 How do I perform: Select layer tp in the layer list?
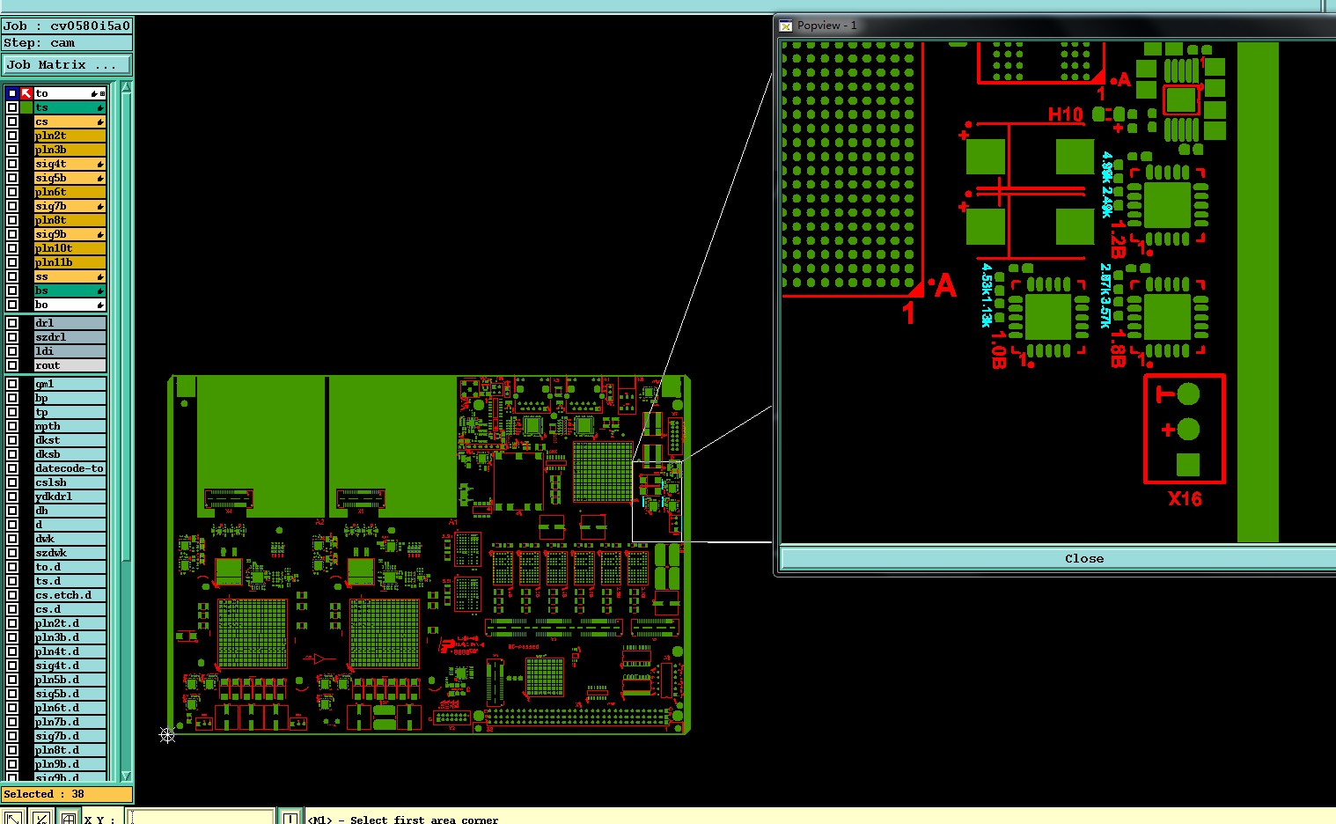[x=70, y=412]
